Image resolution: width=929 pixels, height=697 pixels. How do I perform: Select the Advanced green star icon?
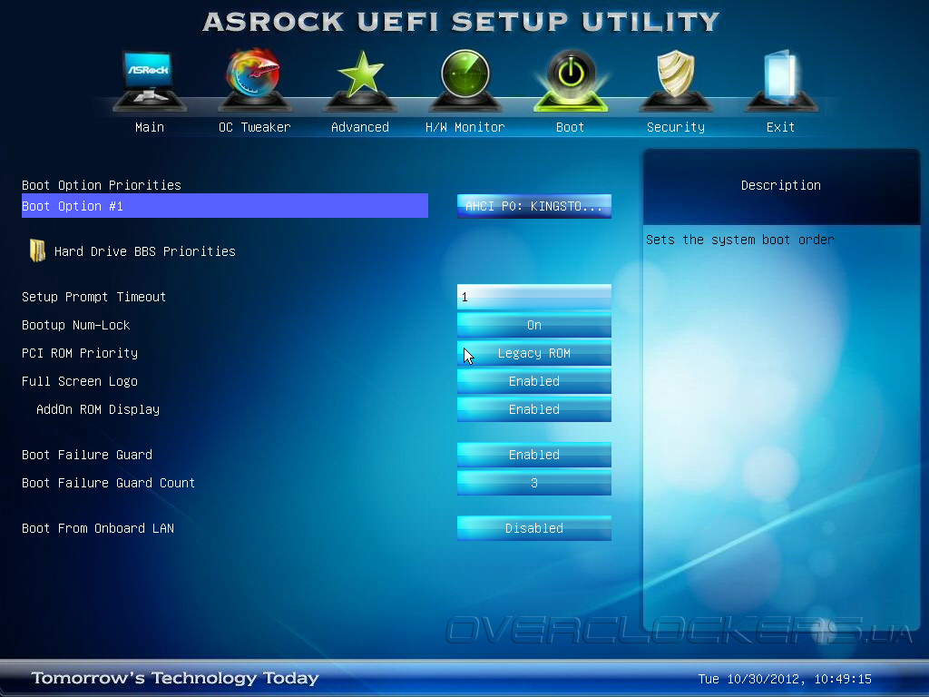[360, 80]
